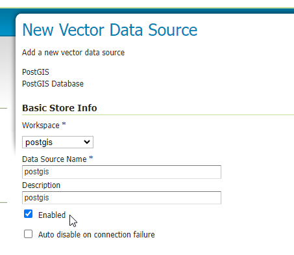Click the required asterisk beside Data Source Name
Viewport: 294px width, 255px height.
tap(91, 158)
